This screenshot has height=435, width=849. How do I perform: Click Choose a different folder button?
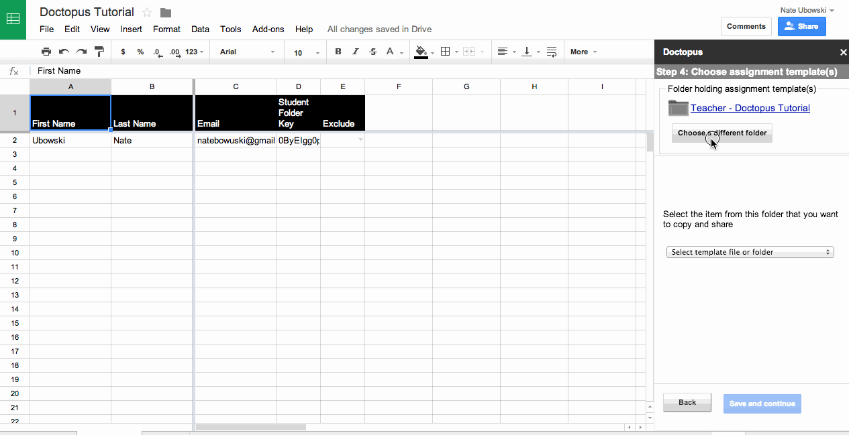pyautogui.click(x=722, y=133)
